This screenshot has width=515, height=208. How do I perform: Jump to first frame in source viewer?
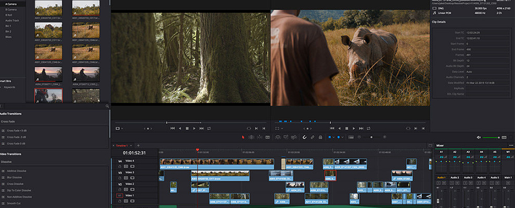172,128
